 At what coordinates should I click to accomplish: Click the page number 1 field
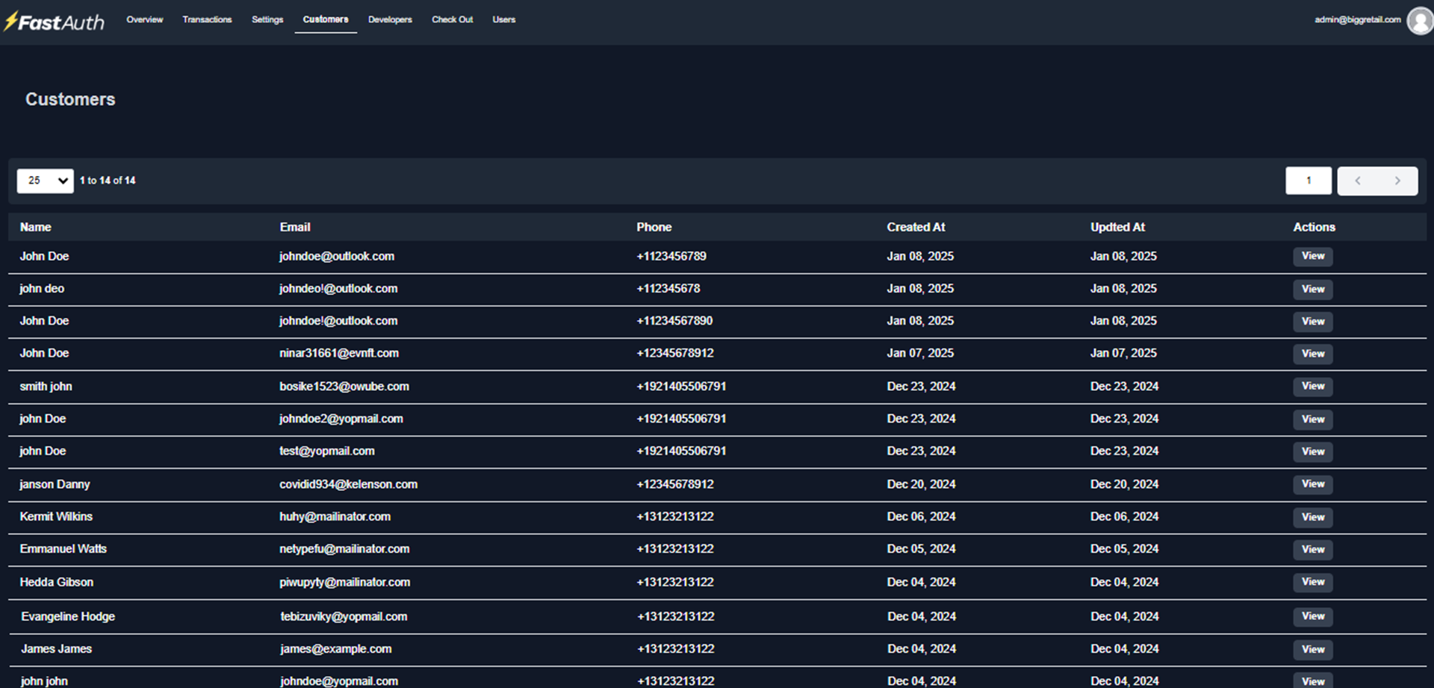pos(1308,181)
